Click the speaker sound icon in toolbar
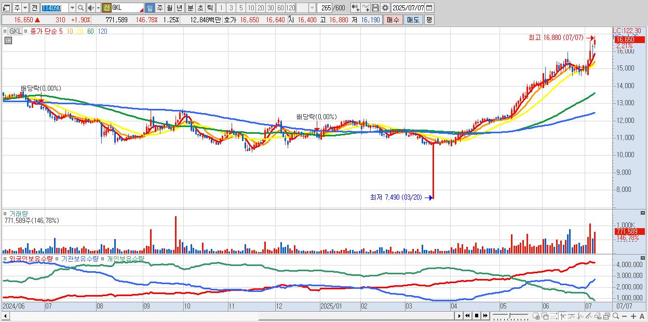Screen dimensions: 648x322 tap(91, 8)
